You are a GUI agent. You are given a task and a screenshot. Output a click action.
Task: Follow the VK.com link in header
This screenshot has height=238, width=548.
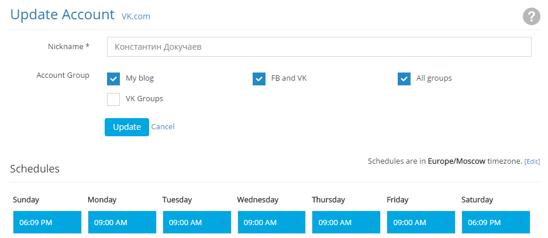point(136,16)
